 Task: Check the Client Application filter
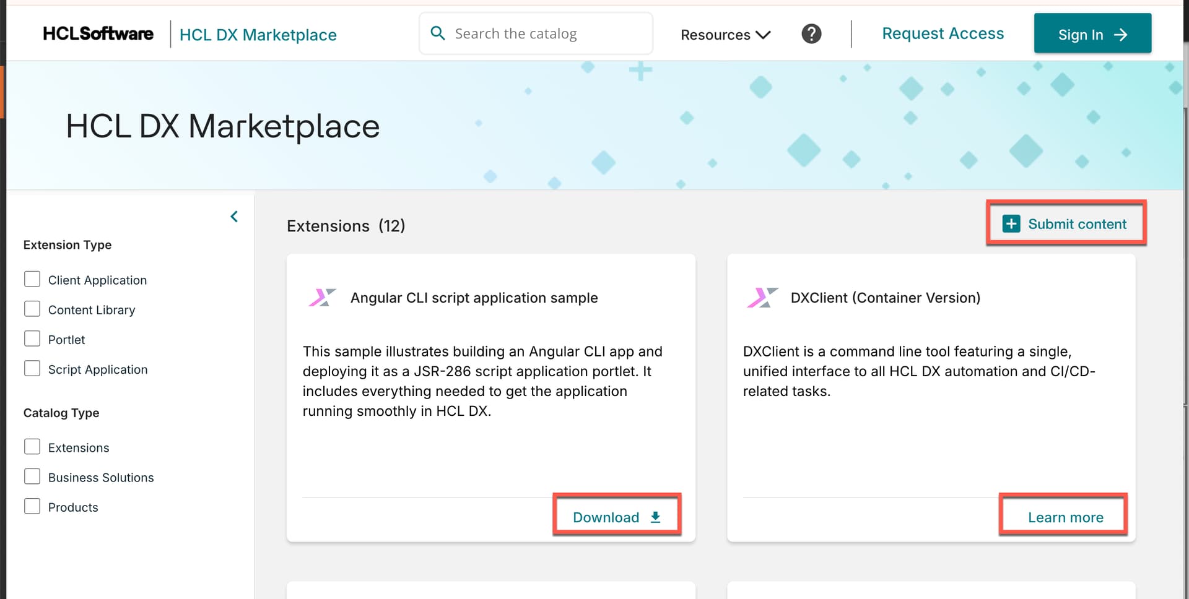[x=32, y=279]
